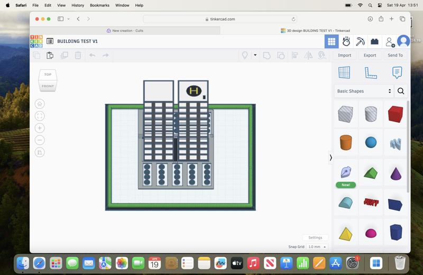Select the green Roof shape
The width and height of the screenshot is (423, 275).
click(x=371, y=173)
